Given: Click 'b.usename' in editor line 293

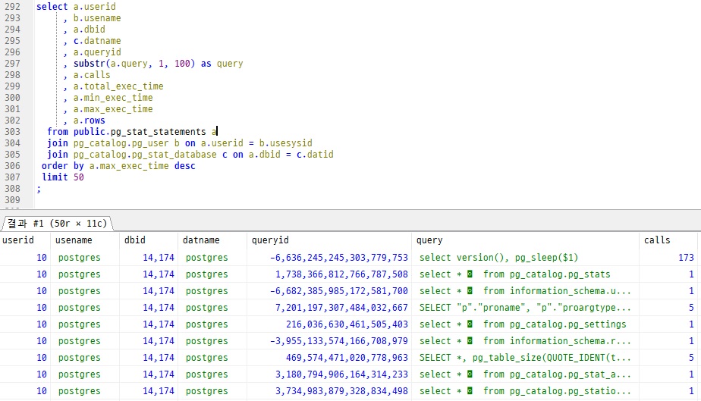Looking at the screenshot, I should (x=97, y=18).
